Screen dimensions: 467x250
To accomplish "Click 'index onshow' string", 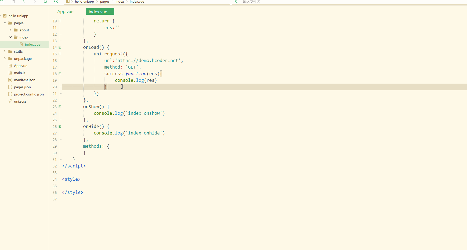I will pyautogui.click(x=144, y=113).
